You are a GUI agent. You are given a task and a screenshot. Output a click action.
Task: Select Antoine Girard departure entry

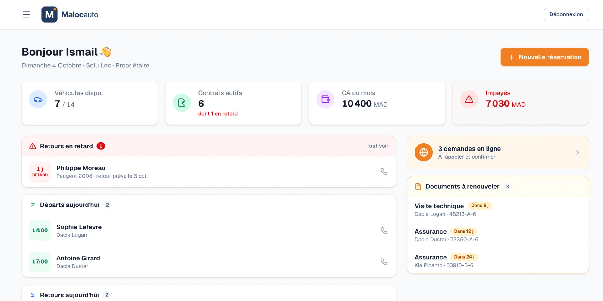pos(209,262)
